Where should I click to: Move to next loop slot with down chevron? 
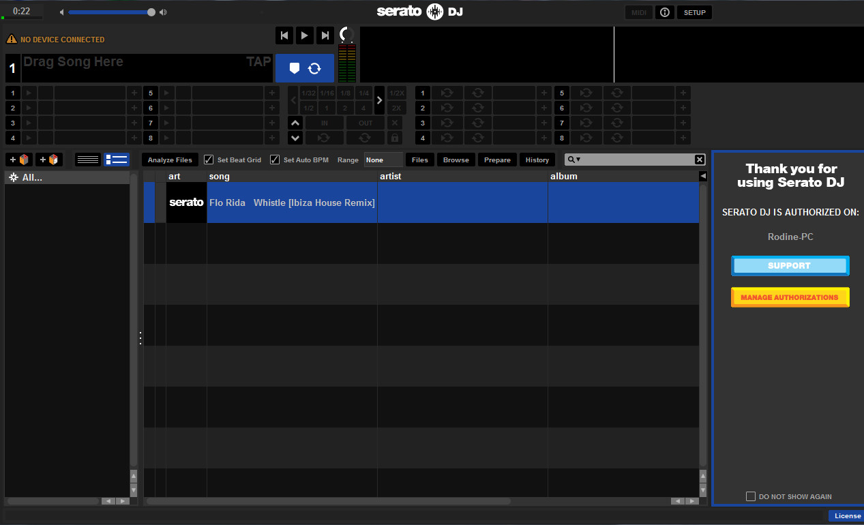(x=295, y=138)
